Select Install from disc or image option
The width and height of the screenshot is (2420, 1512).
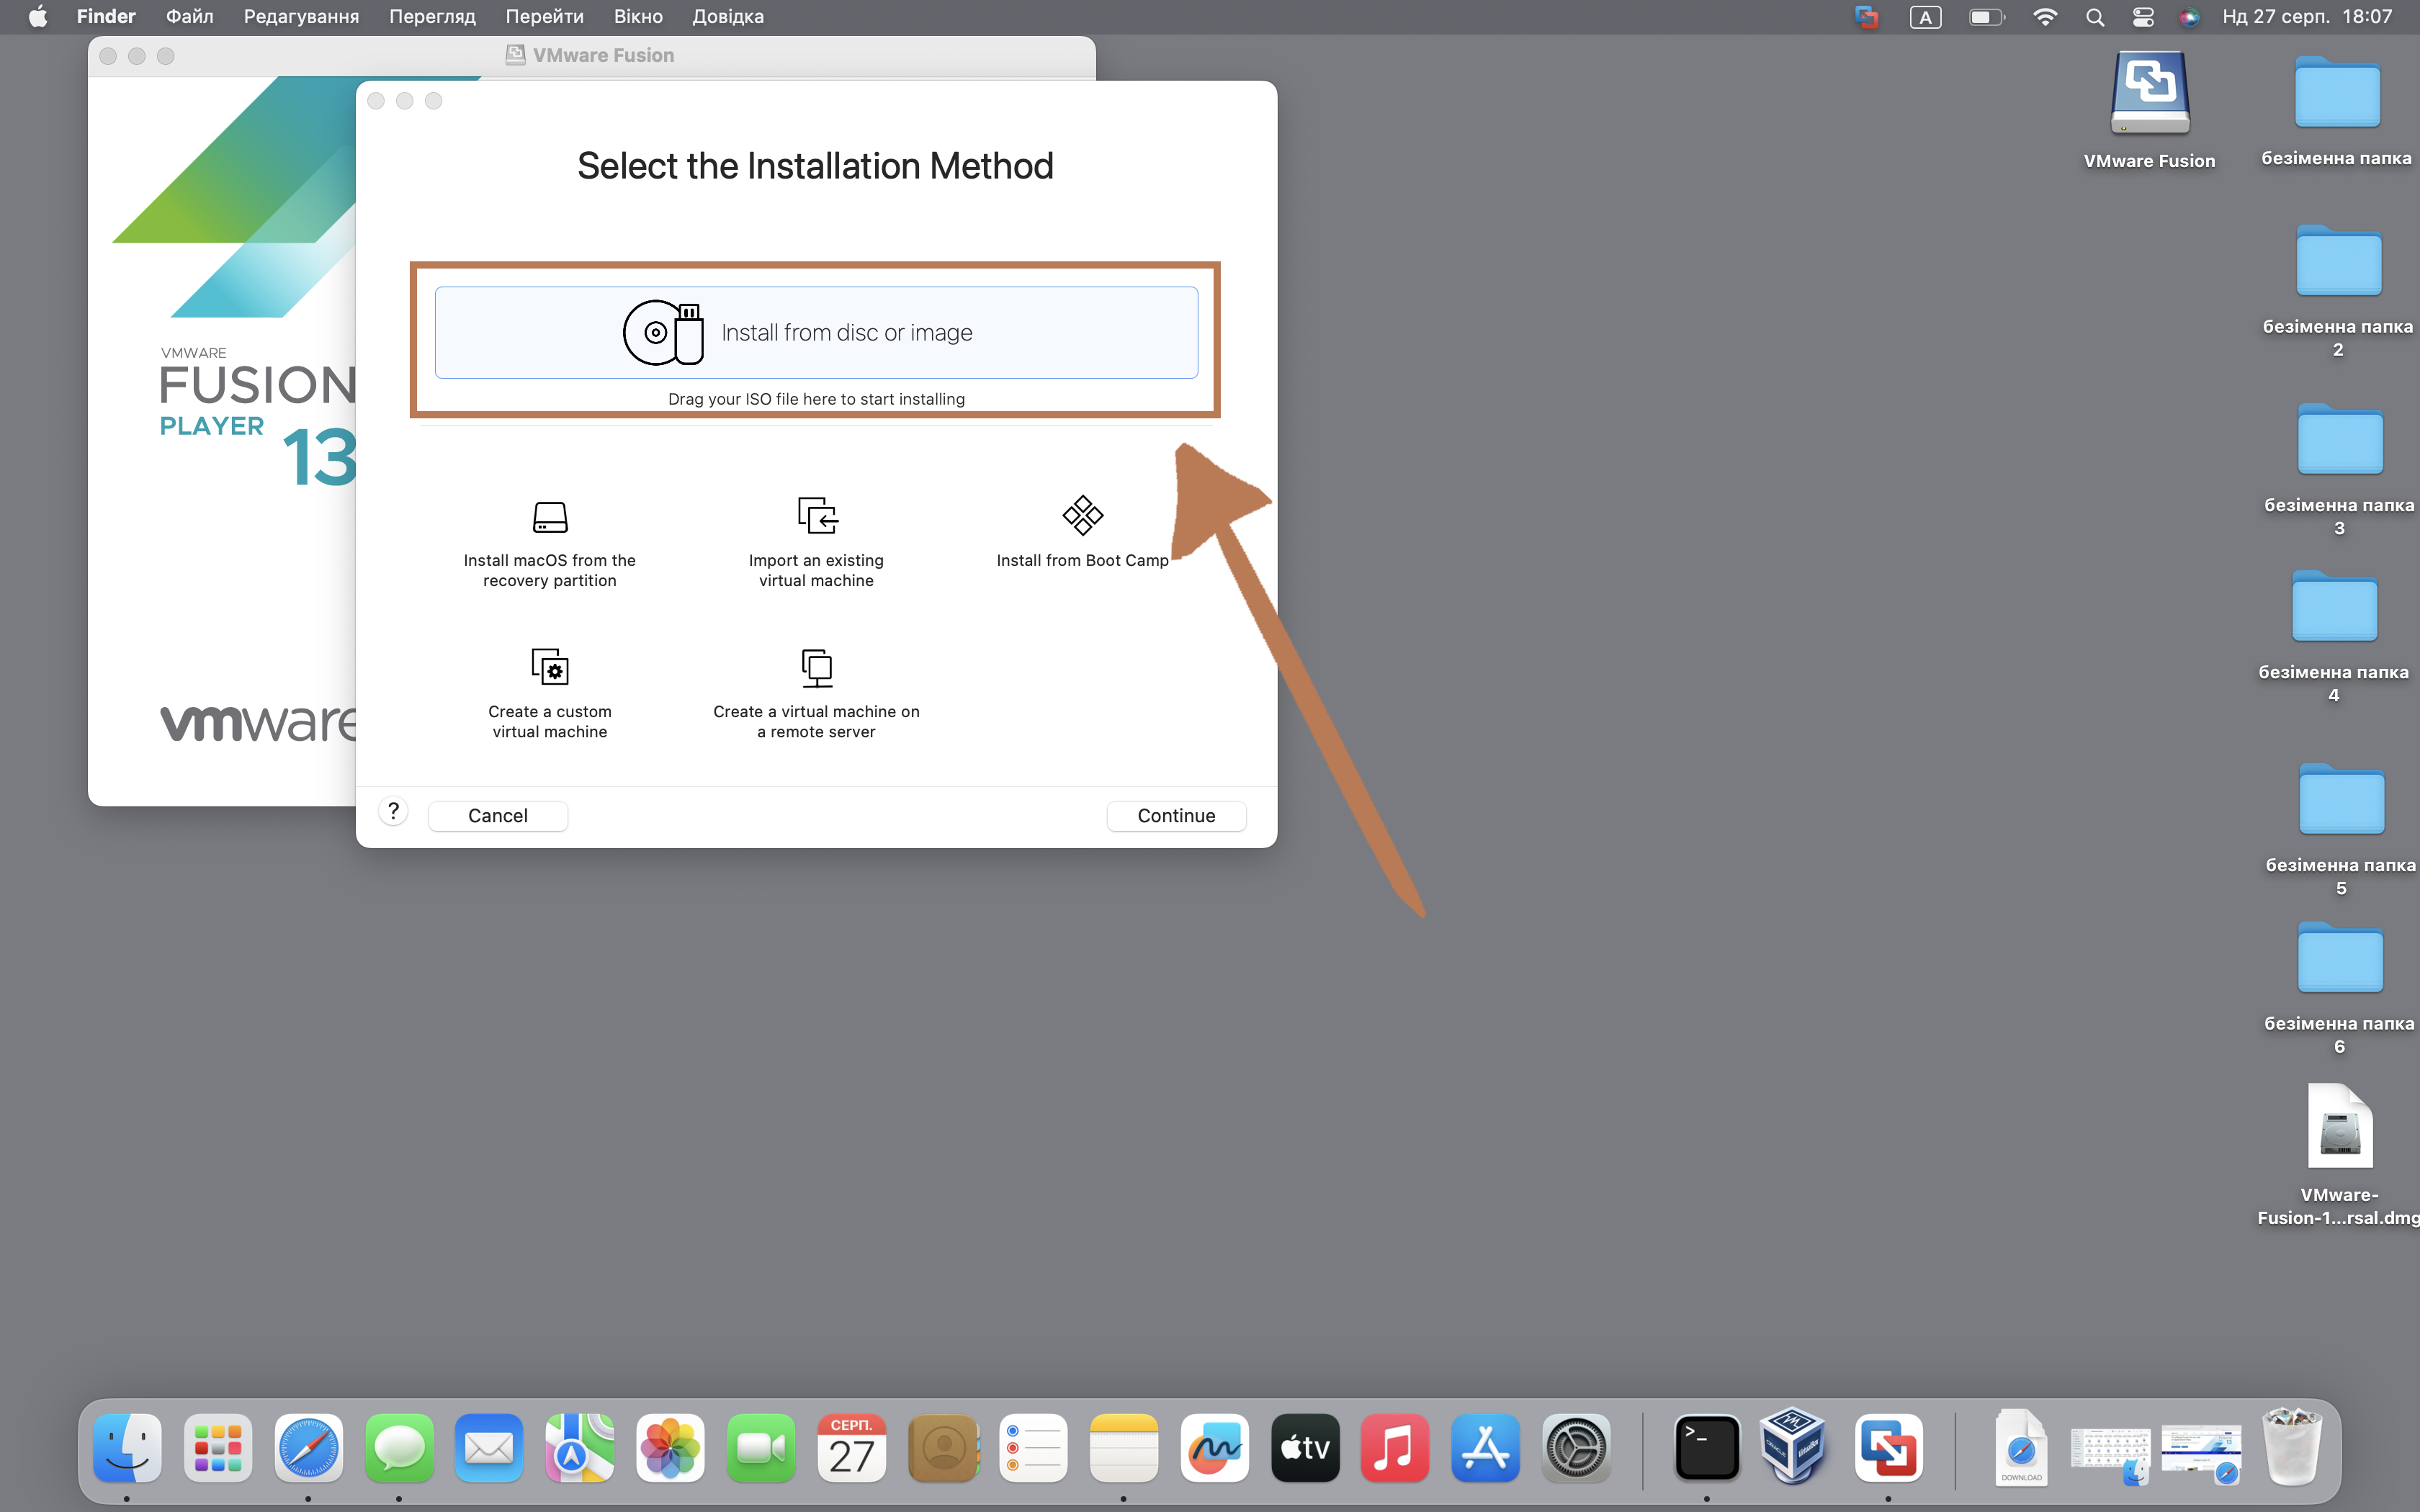tap(816, 332)
